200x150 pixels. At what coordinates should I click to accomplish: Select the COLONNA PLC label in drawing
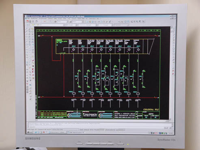click(x=151, y=109)
